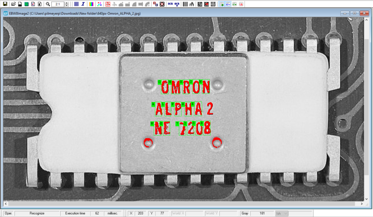Click the 2:1 zoom ratio field

point(58,4)
